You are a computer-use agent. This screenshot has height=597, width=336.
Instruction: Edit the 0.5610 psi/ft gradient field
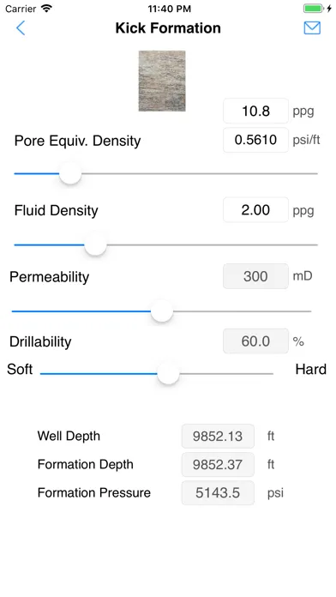click(x=255, y=140)
